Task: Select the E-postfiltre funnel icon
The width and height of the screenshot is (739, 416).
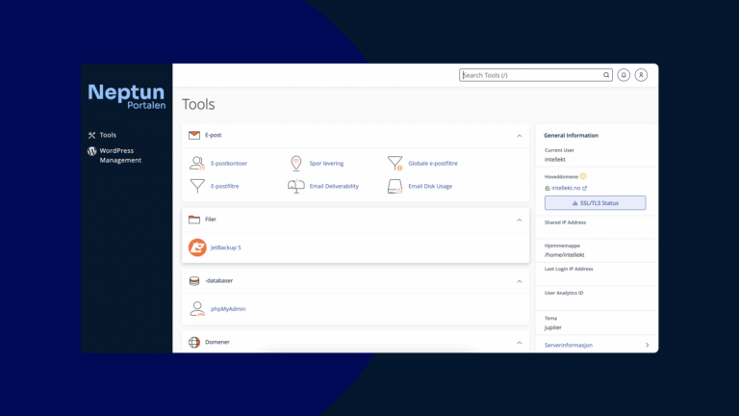Action: (197, 186)
